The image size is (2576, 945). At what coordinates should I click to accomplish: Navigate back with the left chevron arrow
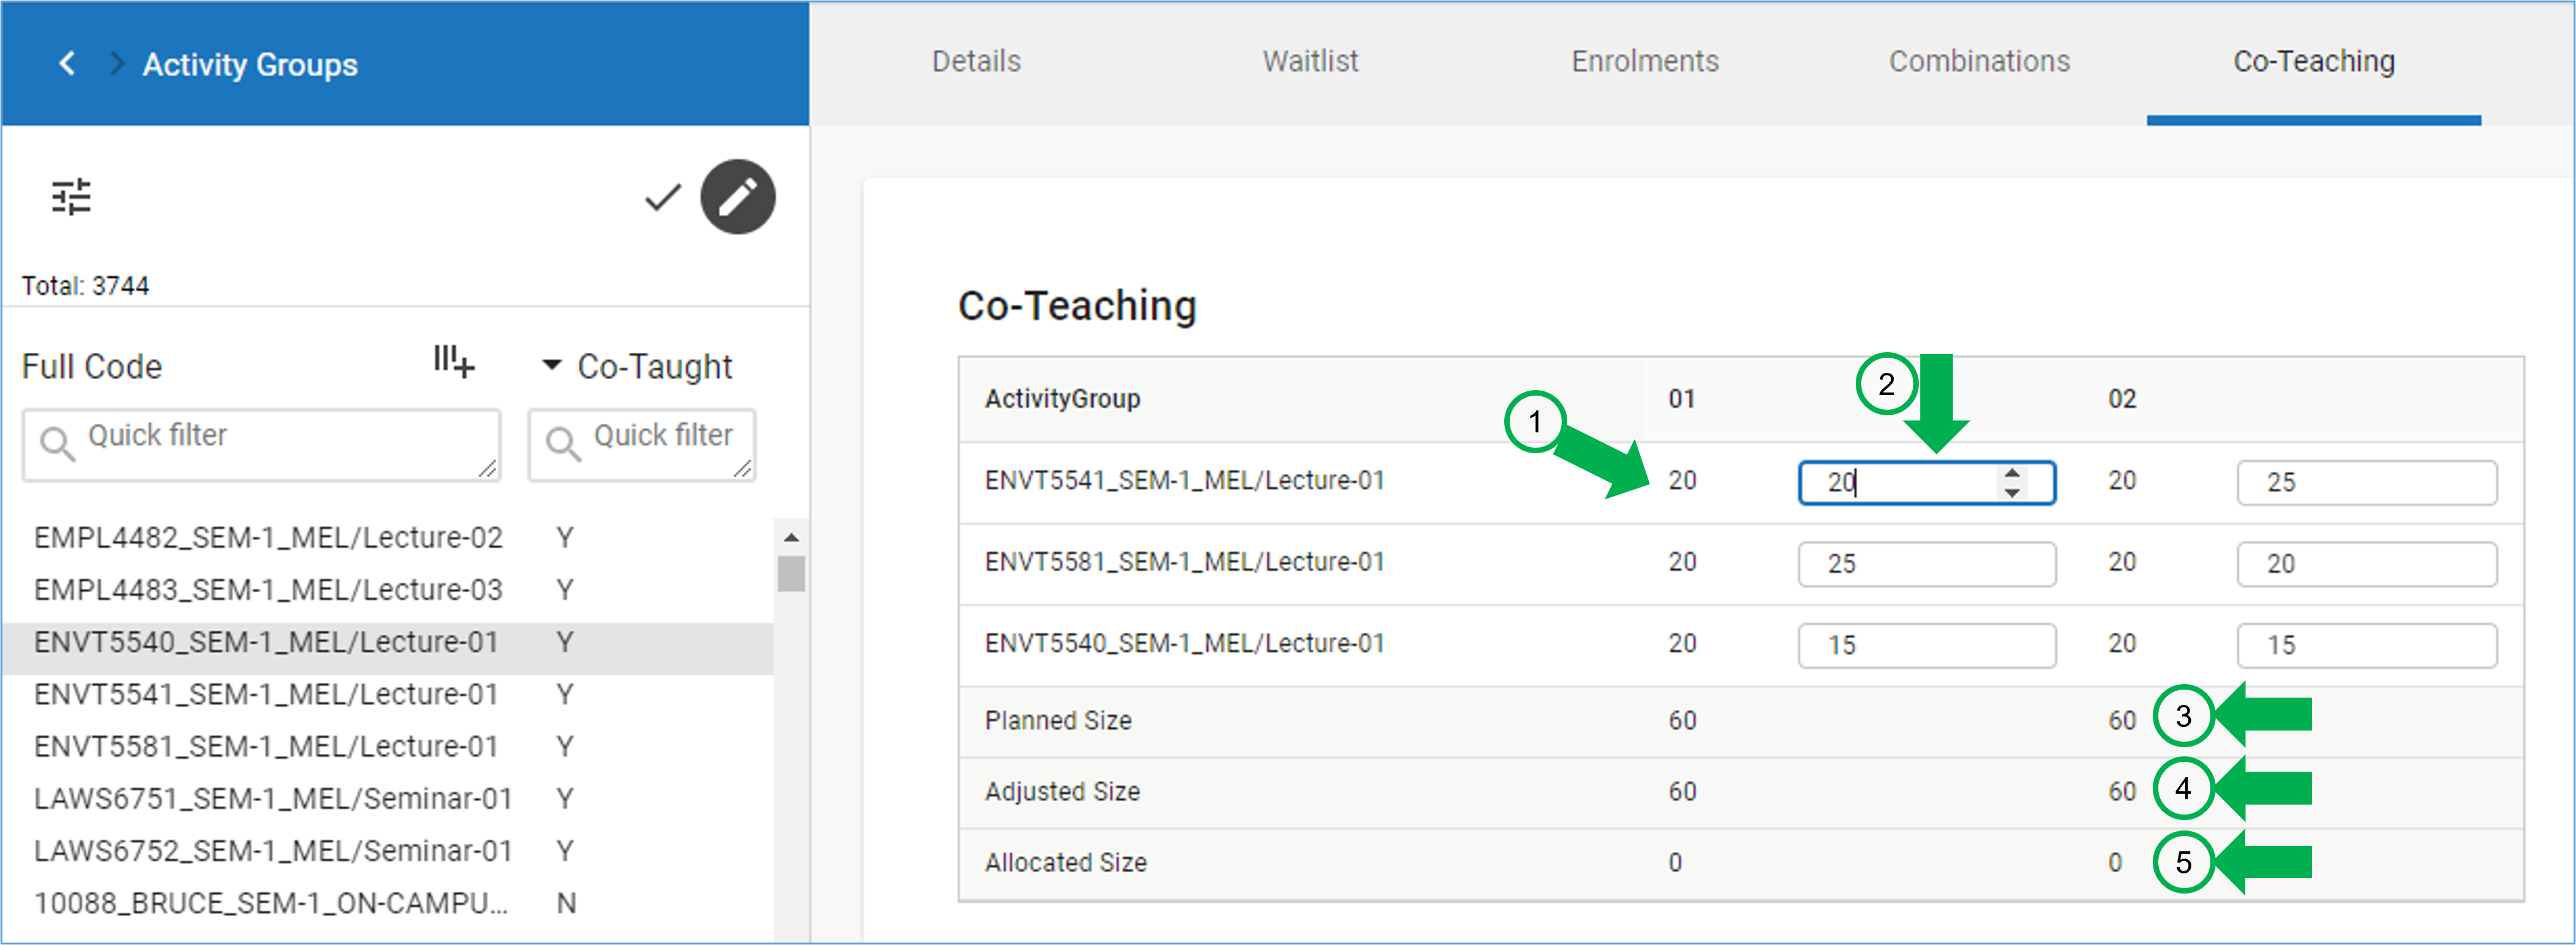pos(66,64)
